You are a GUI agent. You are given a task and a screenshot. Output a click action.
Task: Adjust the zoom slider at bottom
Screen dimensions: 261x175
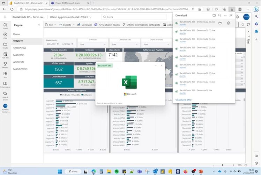coord(222,165)
